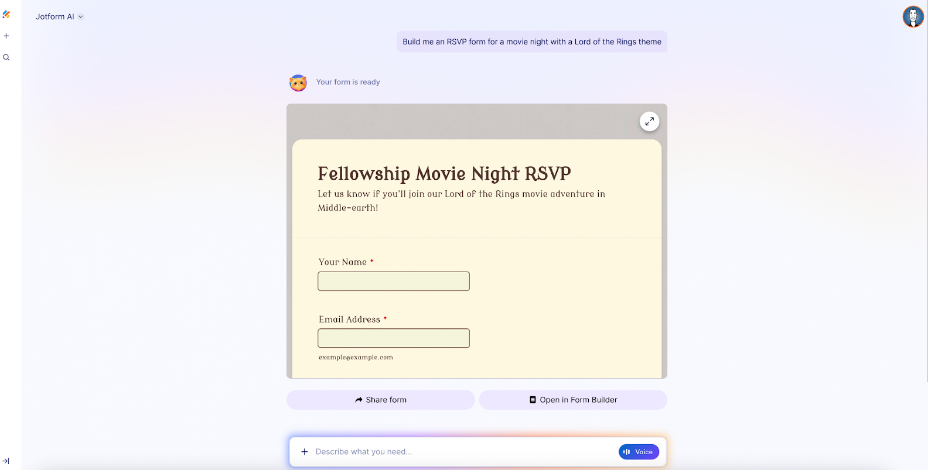Focus the Email Address input box
This screenshot has width=928, height=470.
[x=393, y=338]
